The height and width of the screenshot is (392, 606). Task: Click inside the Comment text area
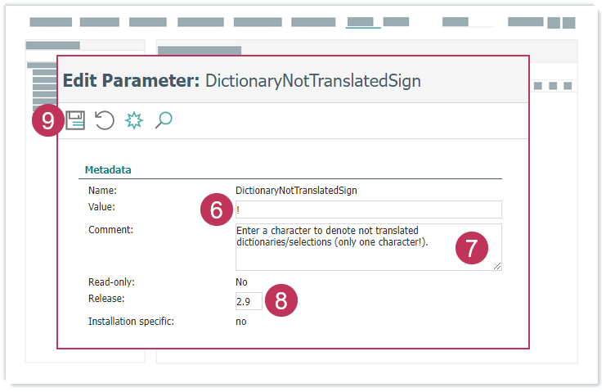click(343, 246)
